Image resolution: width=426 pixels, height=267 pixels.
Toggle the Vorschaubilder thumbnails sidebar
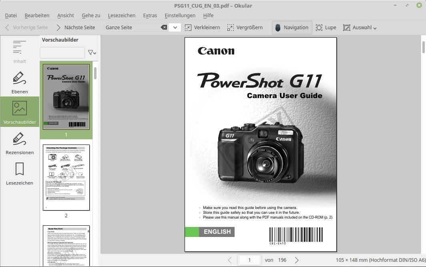tap(20, 112)
